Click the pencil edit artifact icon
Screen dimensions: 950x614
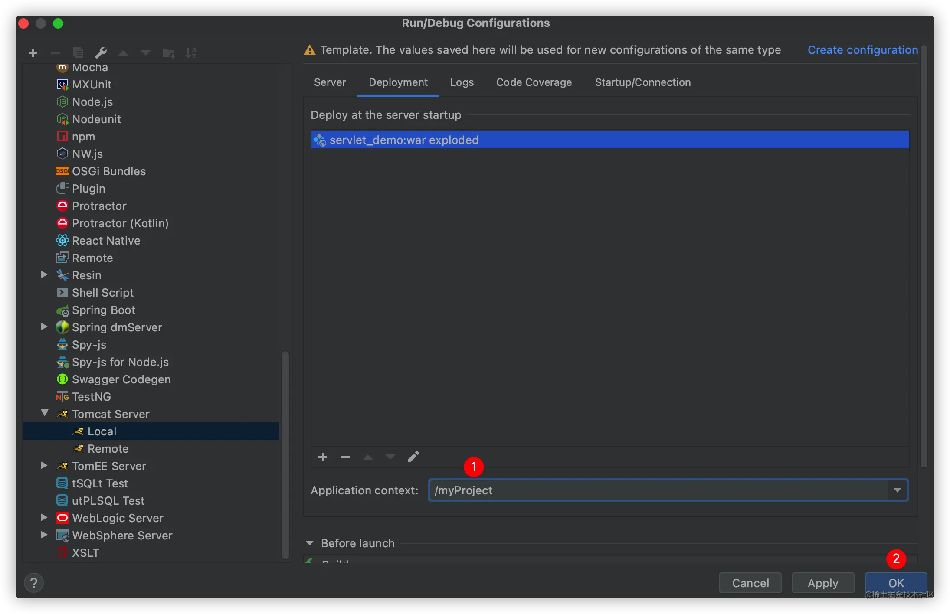[x=413, y=457]
